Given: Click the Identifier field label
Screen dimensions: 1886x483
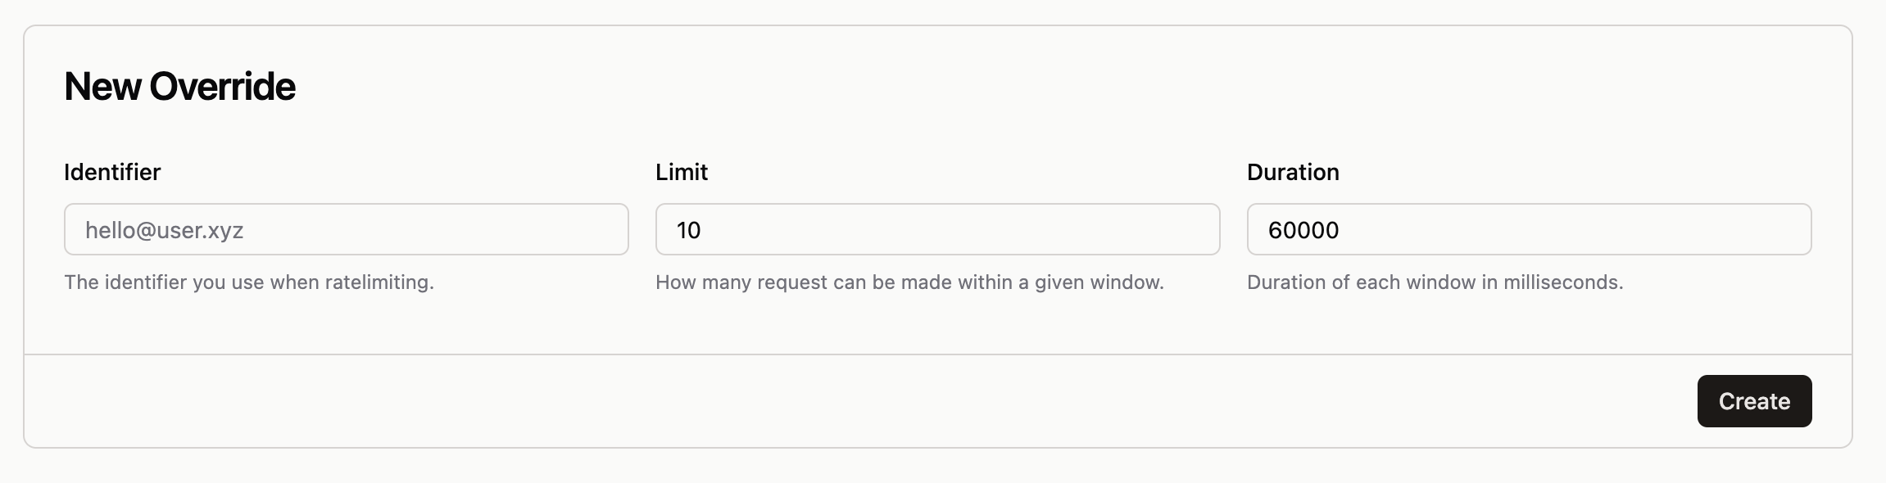Looking at the screenshot, I should [112, 172].
